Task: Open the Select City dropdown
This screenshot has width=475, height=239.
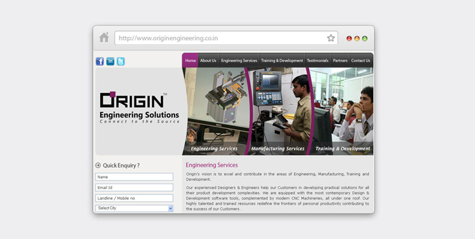Action: coord(134,209)
